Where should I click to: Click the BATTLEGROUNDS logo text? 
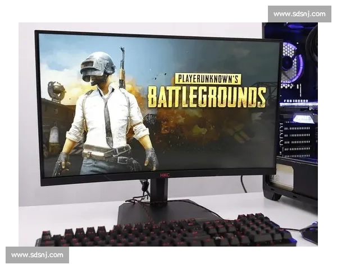pyautogui.click(x=206, y=97)
